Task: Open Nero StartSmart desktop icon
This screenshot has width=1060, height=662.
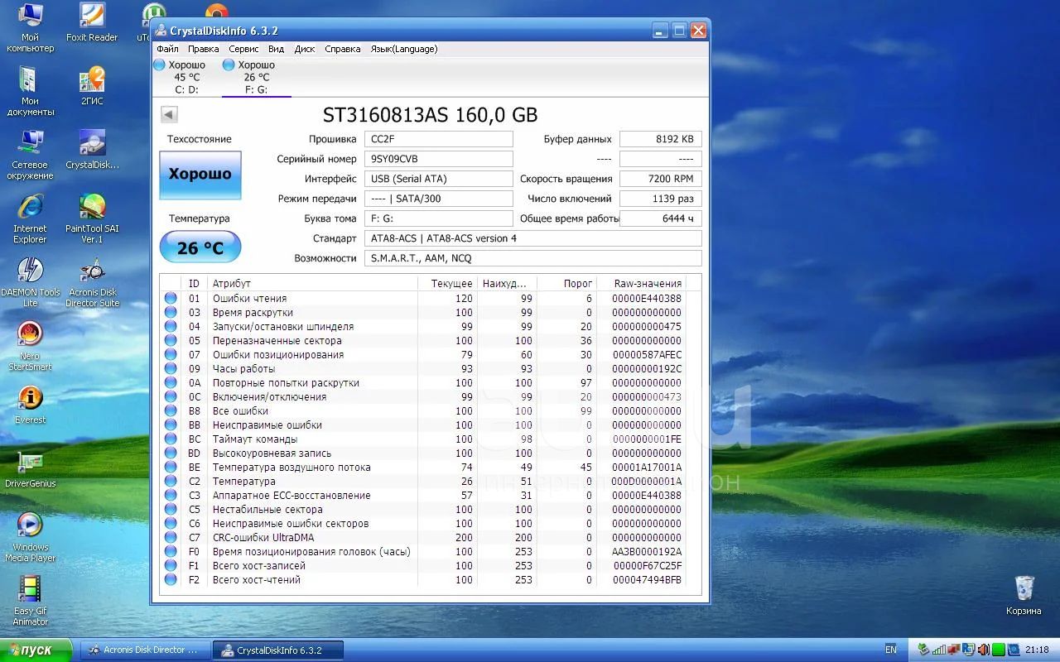Action: 30,347
